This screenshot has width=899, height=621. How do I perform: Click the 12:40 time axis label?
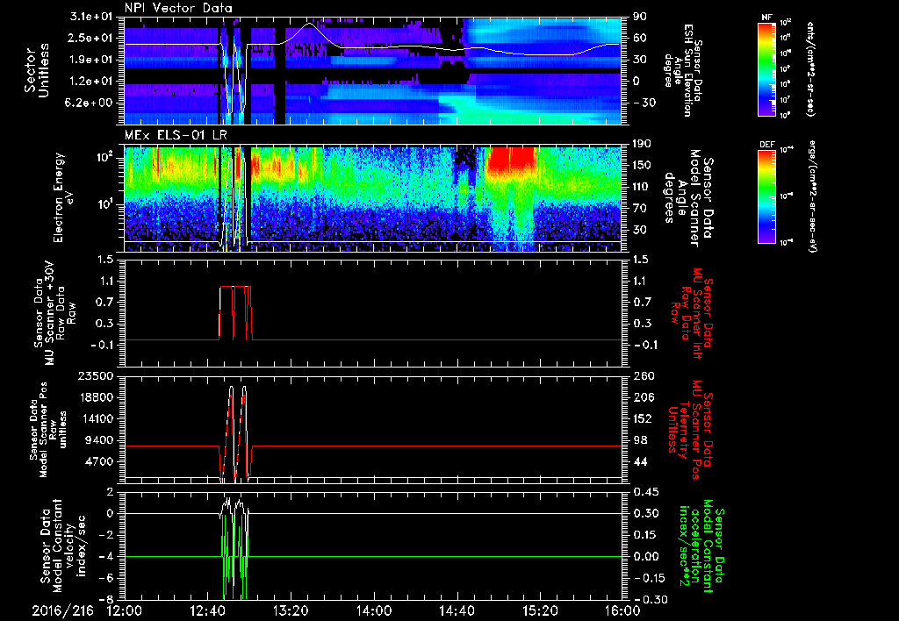tap(207, 610)
